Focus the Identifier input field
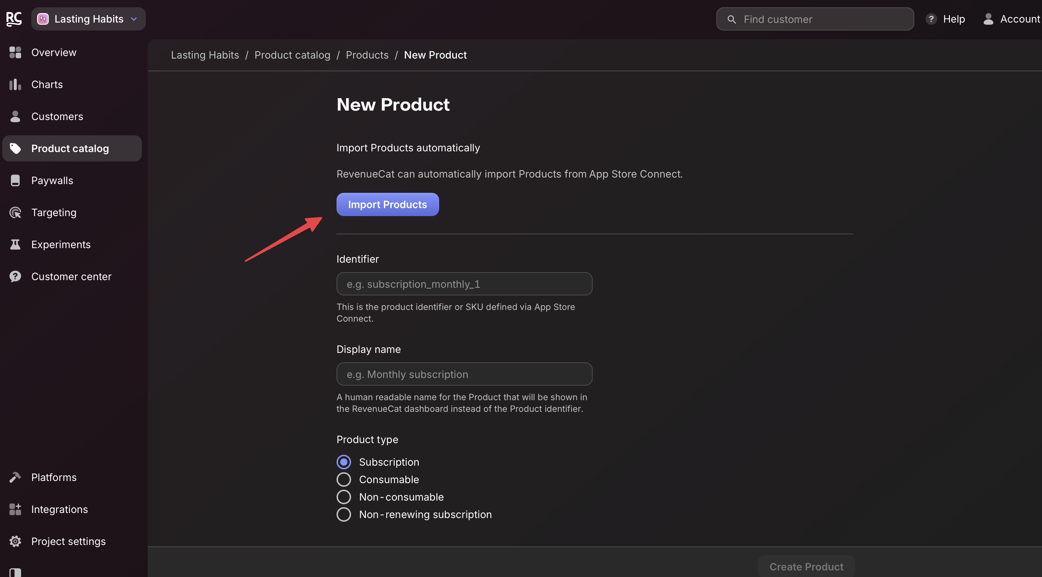Image resolution: width=1042 pixels, height=577 pixels. click(x=464, y=284)
